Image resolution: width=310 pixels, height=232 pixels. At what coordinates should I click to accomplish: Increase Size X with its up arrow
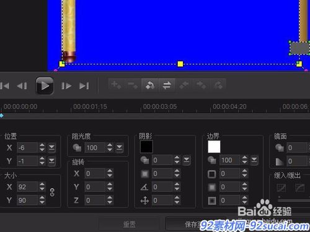[x=42, y=184]
